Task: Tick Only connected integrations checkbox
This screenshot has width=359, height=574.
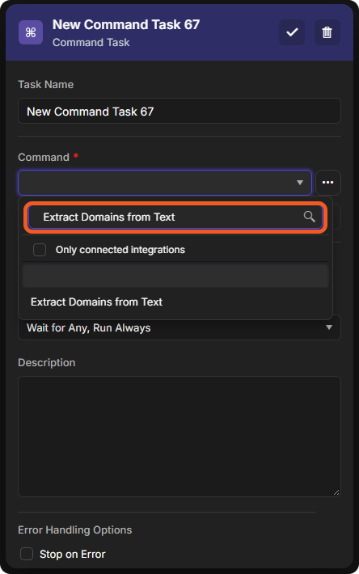Action: (x=40, y=250)
